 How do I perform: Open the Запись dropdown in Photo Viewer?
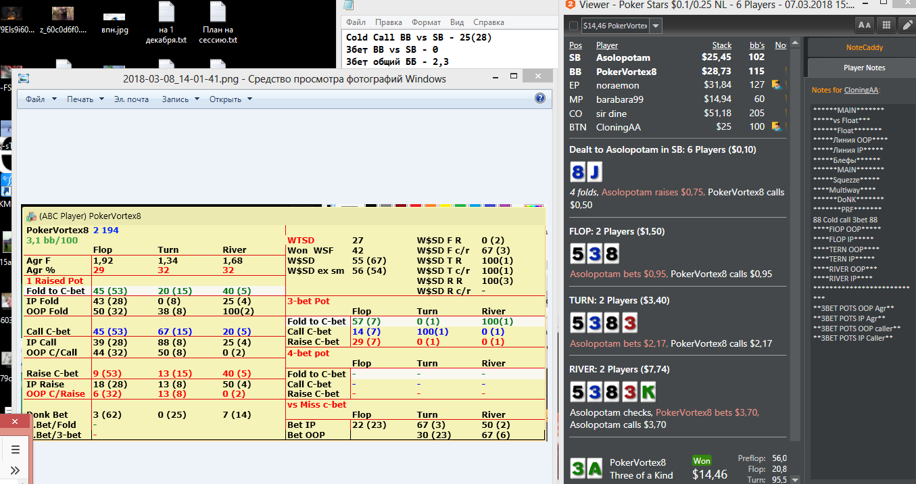pyautogui.click(x=180, y=99)
